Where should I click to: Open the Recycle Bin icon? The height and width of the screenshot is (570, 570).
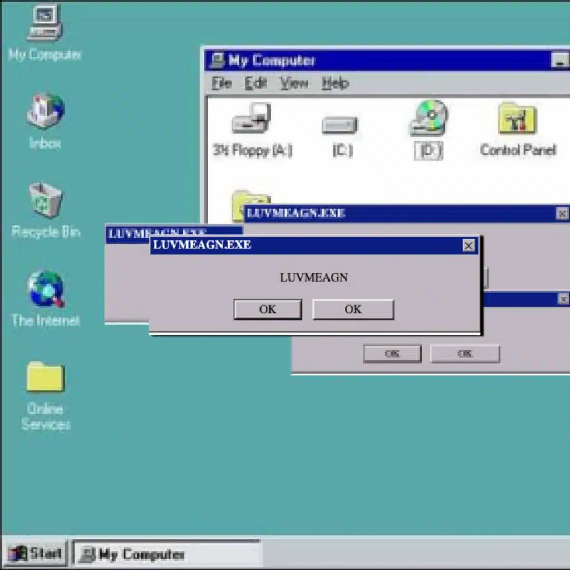(x=45, y=200)
